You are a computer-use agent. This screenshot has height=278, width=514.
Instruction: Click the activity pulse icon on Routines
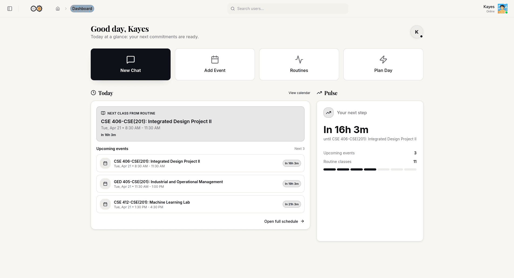[299, 60]
